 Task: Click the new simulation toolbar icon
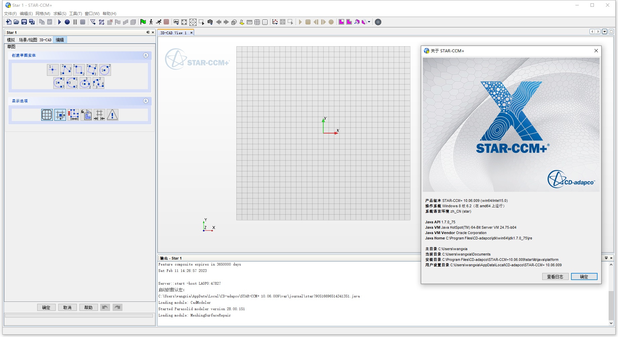[x=9, y=22]
